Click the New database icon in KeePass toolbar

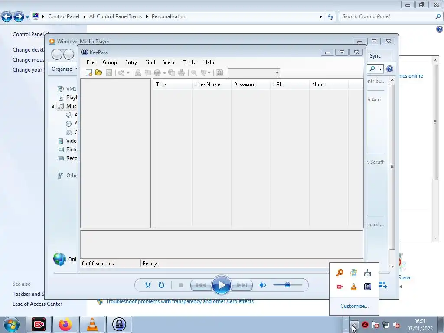(89, 73)
